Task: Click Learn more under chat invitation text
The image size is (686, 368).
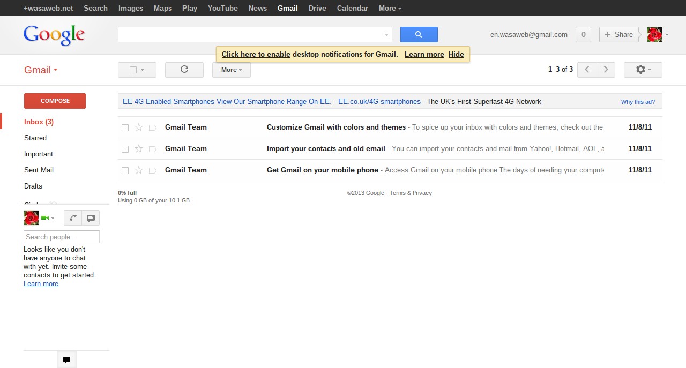Action: (x=41, y=284)
